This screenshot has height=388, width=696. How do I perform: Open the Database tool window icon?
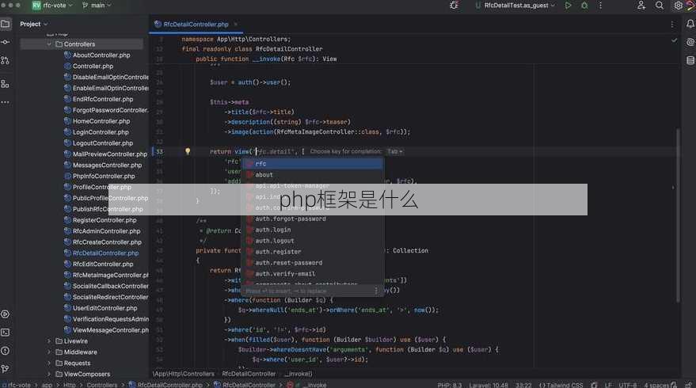[690, 60]
